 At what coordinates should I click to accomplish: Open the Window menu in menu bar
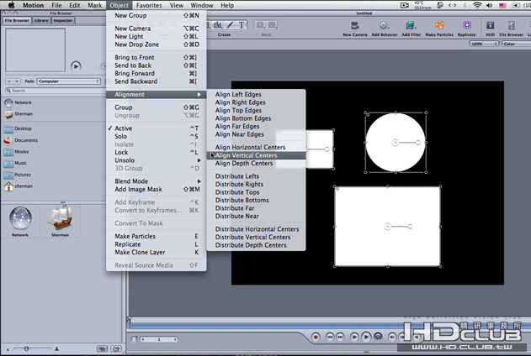click(202, 5)
